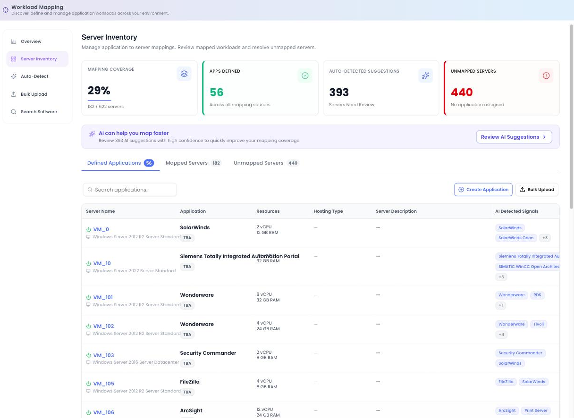Click the monitor icon under VM_103
The image size is (574, 418).
click(88, 362)
